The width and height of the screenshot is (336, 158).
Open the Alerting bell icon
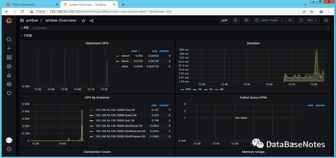point(9,75)
